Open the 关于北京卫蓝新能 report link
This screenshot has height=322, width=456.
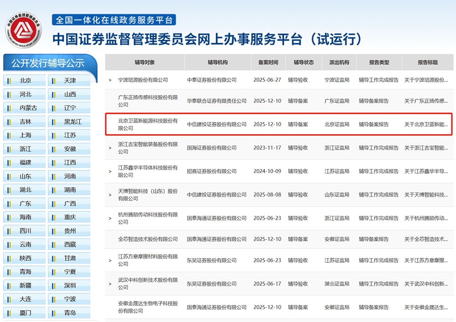point(427,124)
